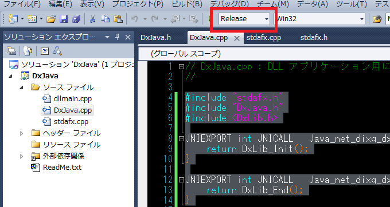Click the Undo arrow icon
Viewport: 390px width, 207px height.
[x=135, y=19]
